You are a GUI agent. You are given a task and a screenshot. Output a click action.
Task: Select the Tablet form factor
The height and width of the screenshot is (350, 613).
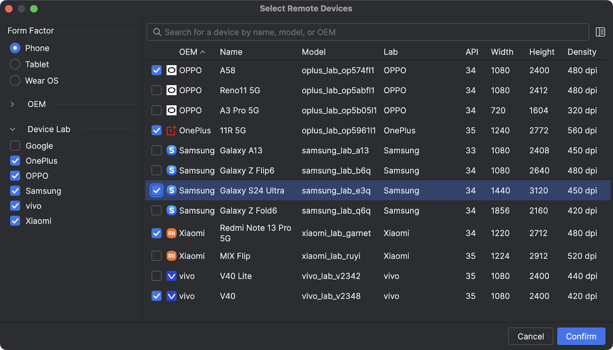(15, 64)
